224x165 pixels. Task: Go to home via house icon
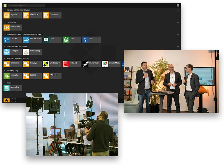(6, 100)
